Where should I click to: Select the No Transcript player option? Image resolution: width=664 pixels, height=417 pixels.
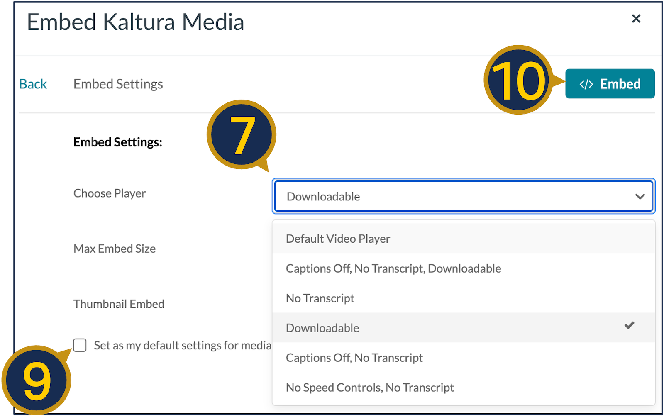coord(320,298)
